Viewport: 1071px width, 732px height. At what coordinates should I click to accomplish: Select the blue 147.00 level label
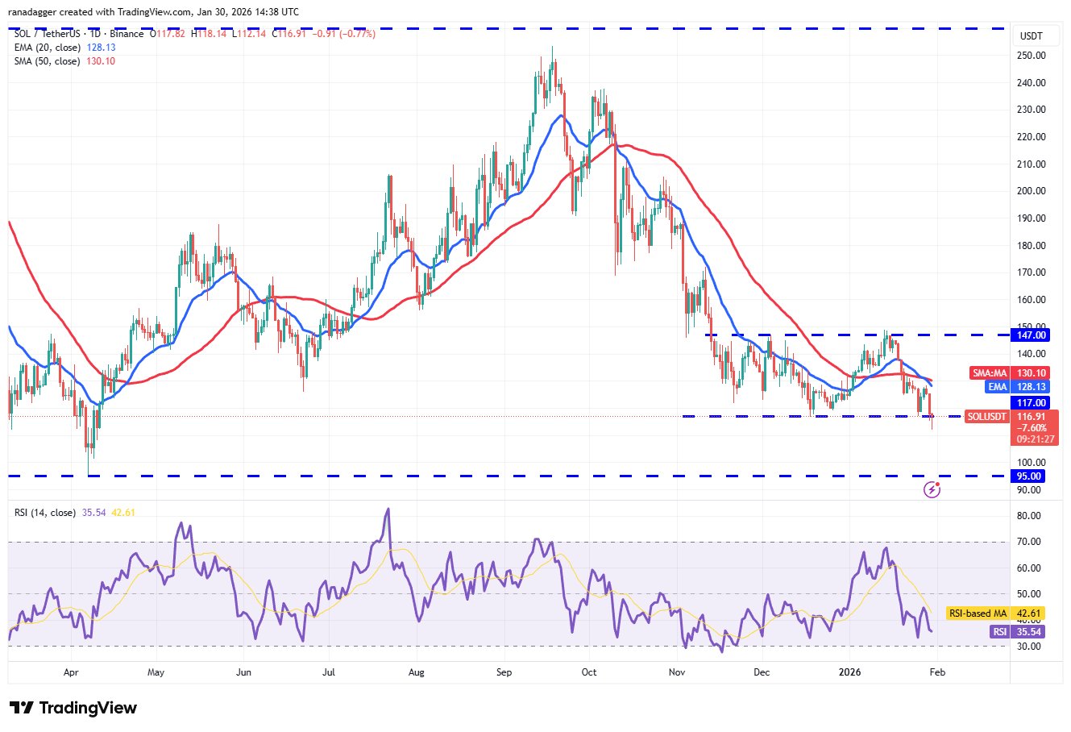(1032, 335)
